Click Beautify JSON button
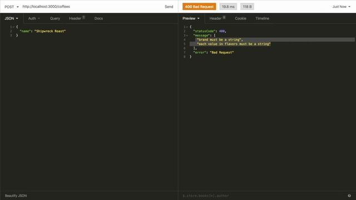356x200 pixels. pyautogui.click(x=16, y=196)
